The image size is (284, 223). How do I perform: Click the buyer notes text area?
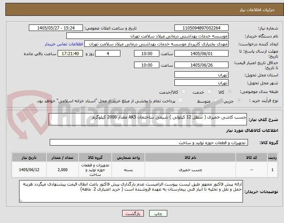[x=131, y=191]
